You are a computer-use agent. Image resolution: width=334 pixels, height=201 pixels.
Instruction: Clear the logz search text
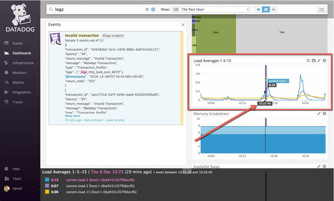click(x=147, y=9)
